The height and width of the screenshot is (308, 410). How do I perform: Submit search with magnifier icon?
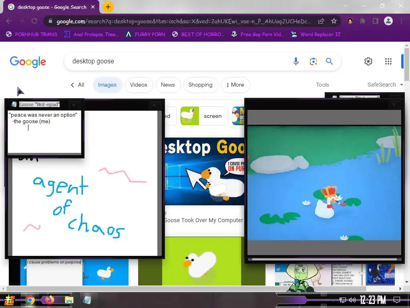pos(329,61)
